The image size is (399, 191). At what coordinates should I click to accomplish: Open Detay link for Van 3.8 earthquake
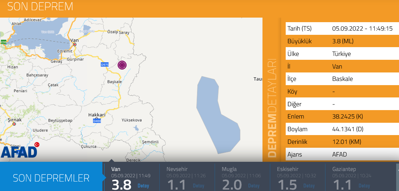143,186
